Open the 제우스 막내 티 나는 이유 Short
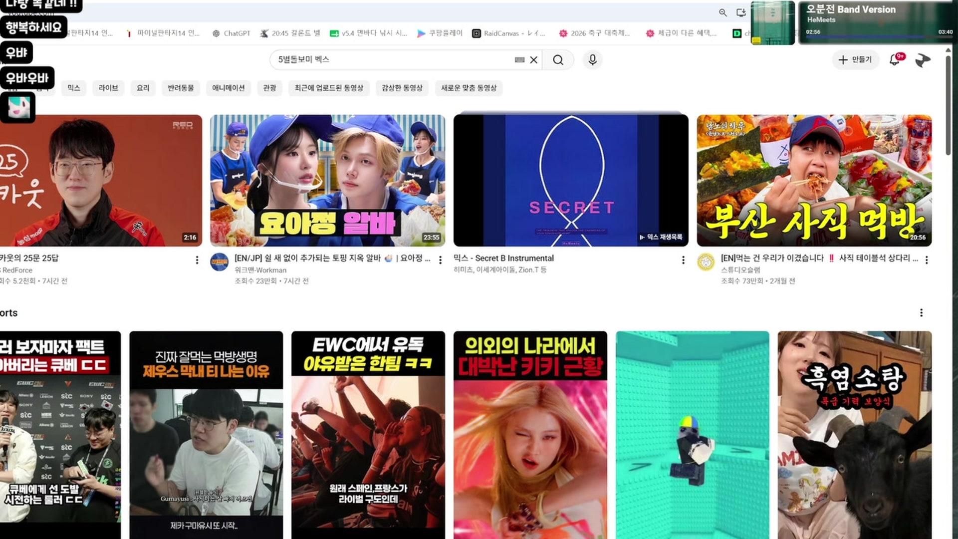The image size is (958, 539). [206, 435]
